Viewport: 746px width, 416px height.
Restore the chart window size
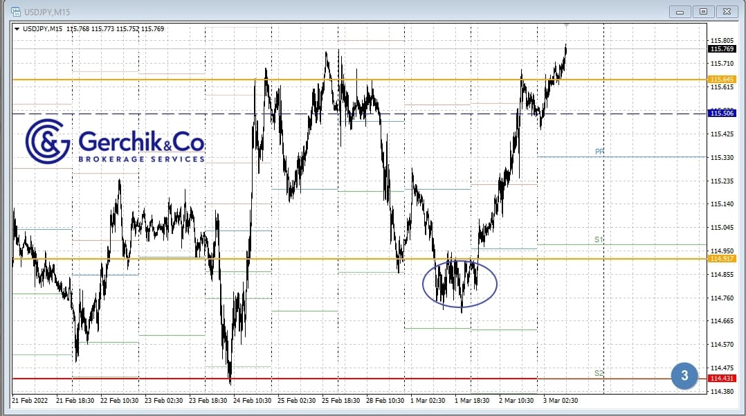click(703, 12)
